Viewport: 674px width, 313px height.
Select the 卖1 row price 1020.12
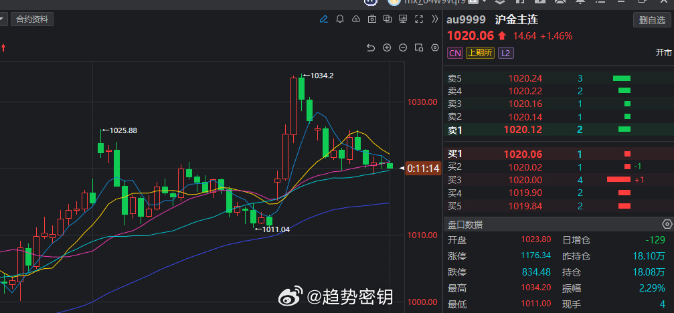pos(523,130)
